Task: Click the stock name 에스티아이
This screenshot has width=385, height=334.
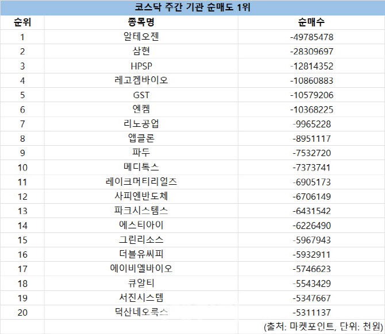Action: pyautogui.click(x=141, y=225)
